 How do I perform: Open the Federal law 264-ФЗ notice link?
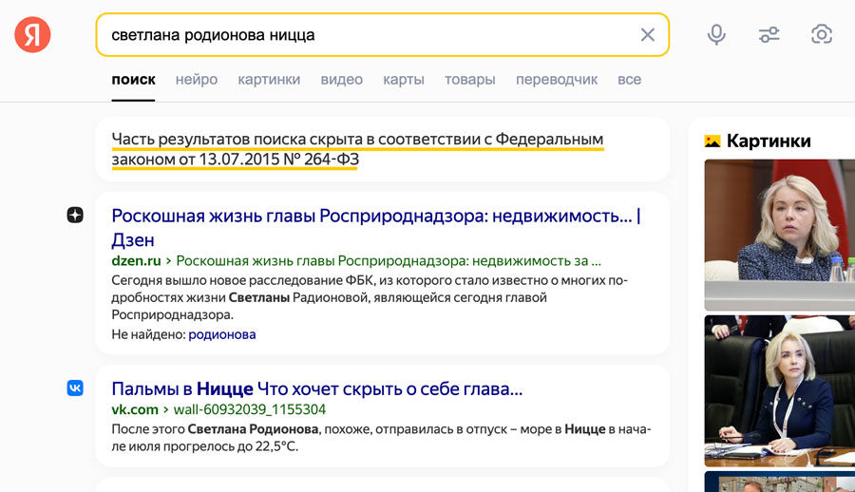(357, 149)
